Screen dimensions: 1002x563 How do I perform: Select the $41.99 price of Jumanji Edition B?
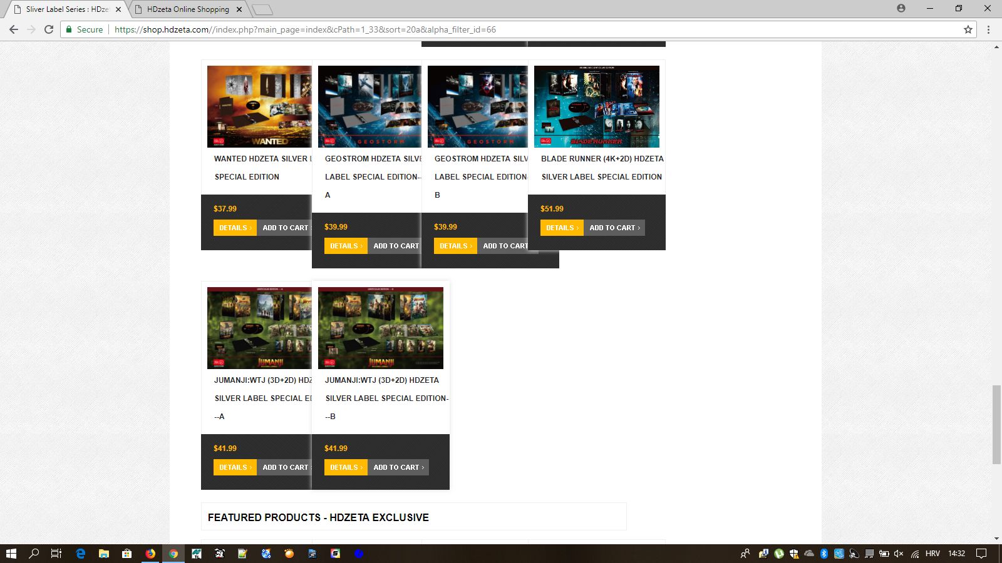point(336,449)
